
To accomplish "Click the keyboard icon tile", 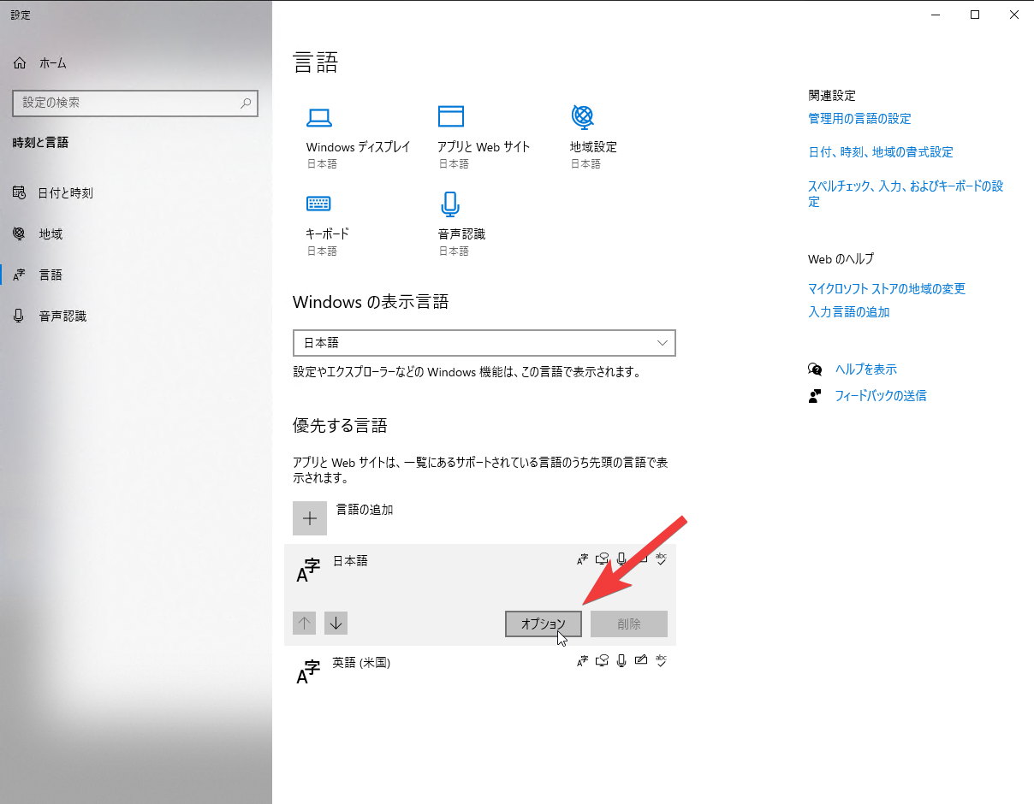I will [318, 204].
